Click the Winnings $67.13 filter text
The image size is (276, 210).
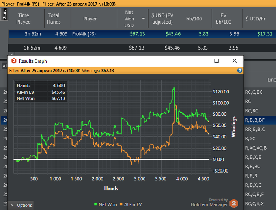(98, 71)
